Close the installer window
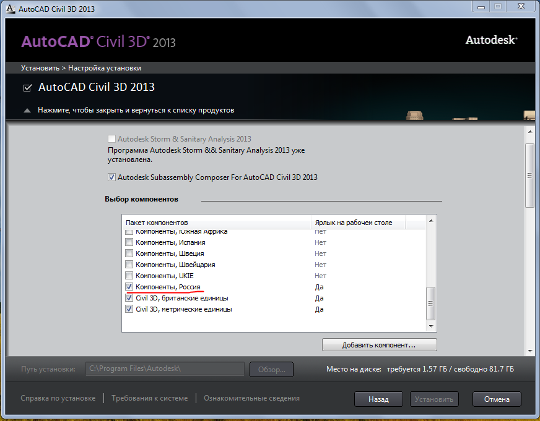The image size is (540, 421). point(521,7)
